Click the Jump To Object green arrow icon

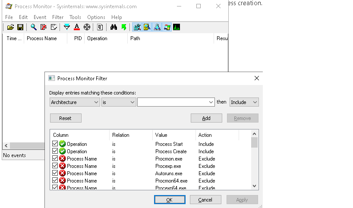[123, 27]
